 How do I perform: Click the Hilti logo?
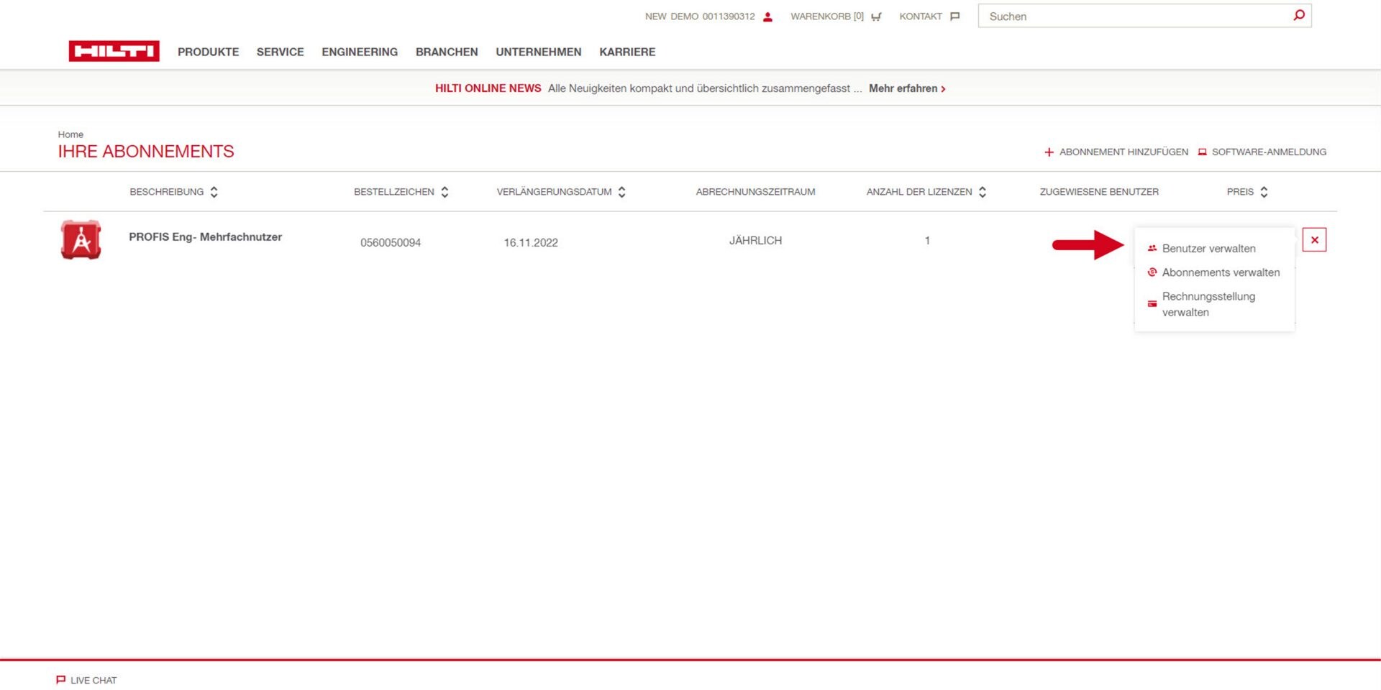click(x=114, y=51)
